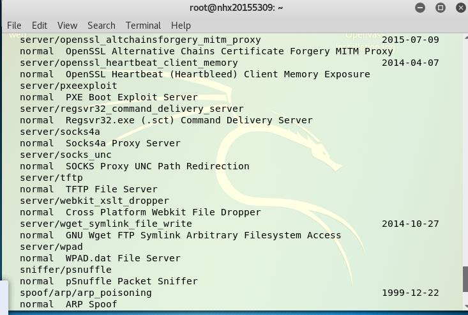Maximize the terminal window
Viewport: 468px width, 315px height.
(x=441, y=8)
